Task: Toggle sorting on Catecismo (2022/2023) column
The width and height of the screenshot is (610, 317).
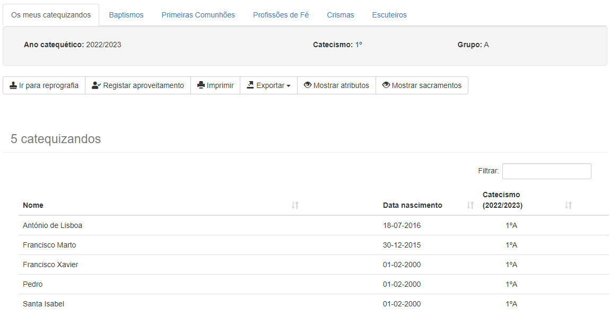Action: coord(568,205)
